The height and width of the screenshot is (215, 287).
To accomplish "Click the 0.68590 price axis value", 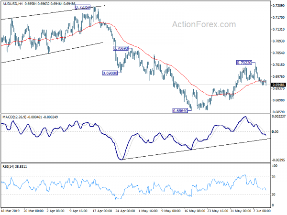I will pos(278,112).
